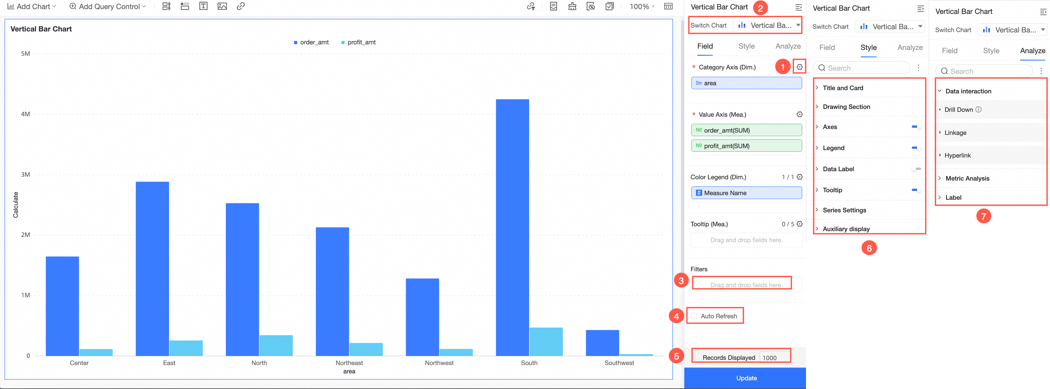Click the checkmark box icon in toolbar
Screen dimensions: 1050x389
pyautogui.click(x=609, y=6)
